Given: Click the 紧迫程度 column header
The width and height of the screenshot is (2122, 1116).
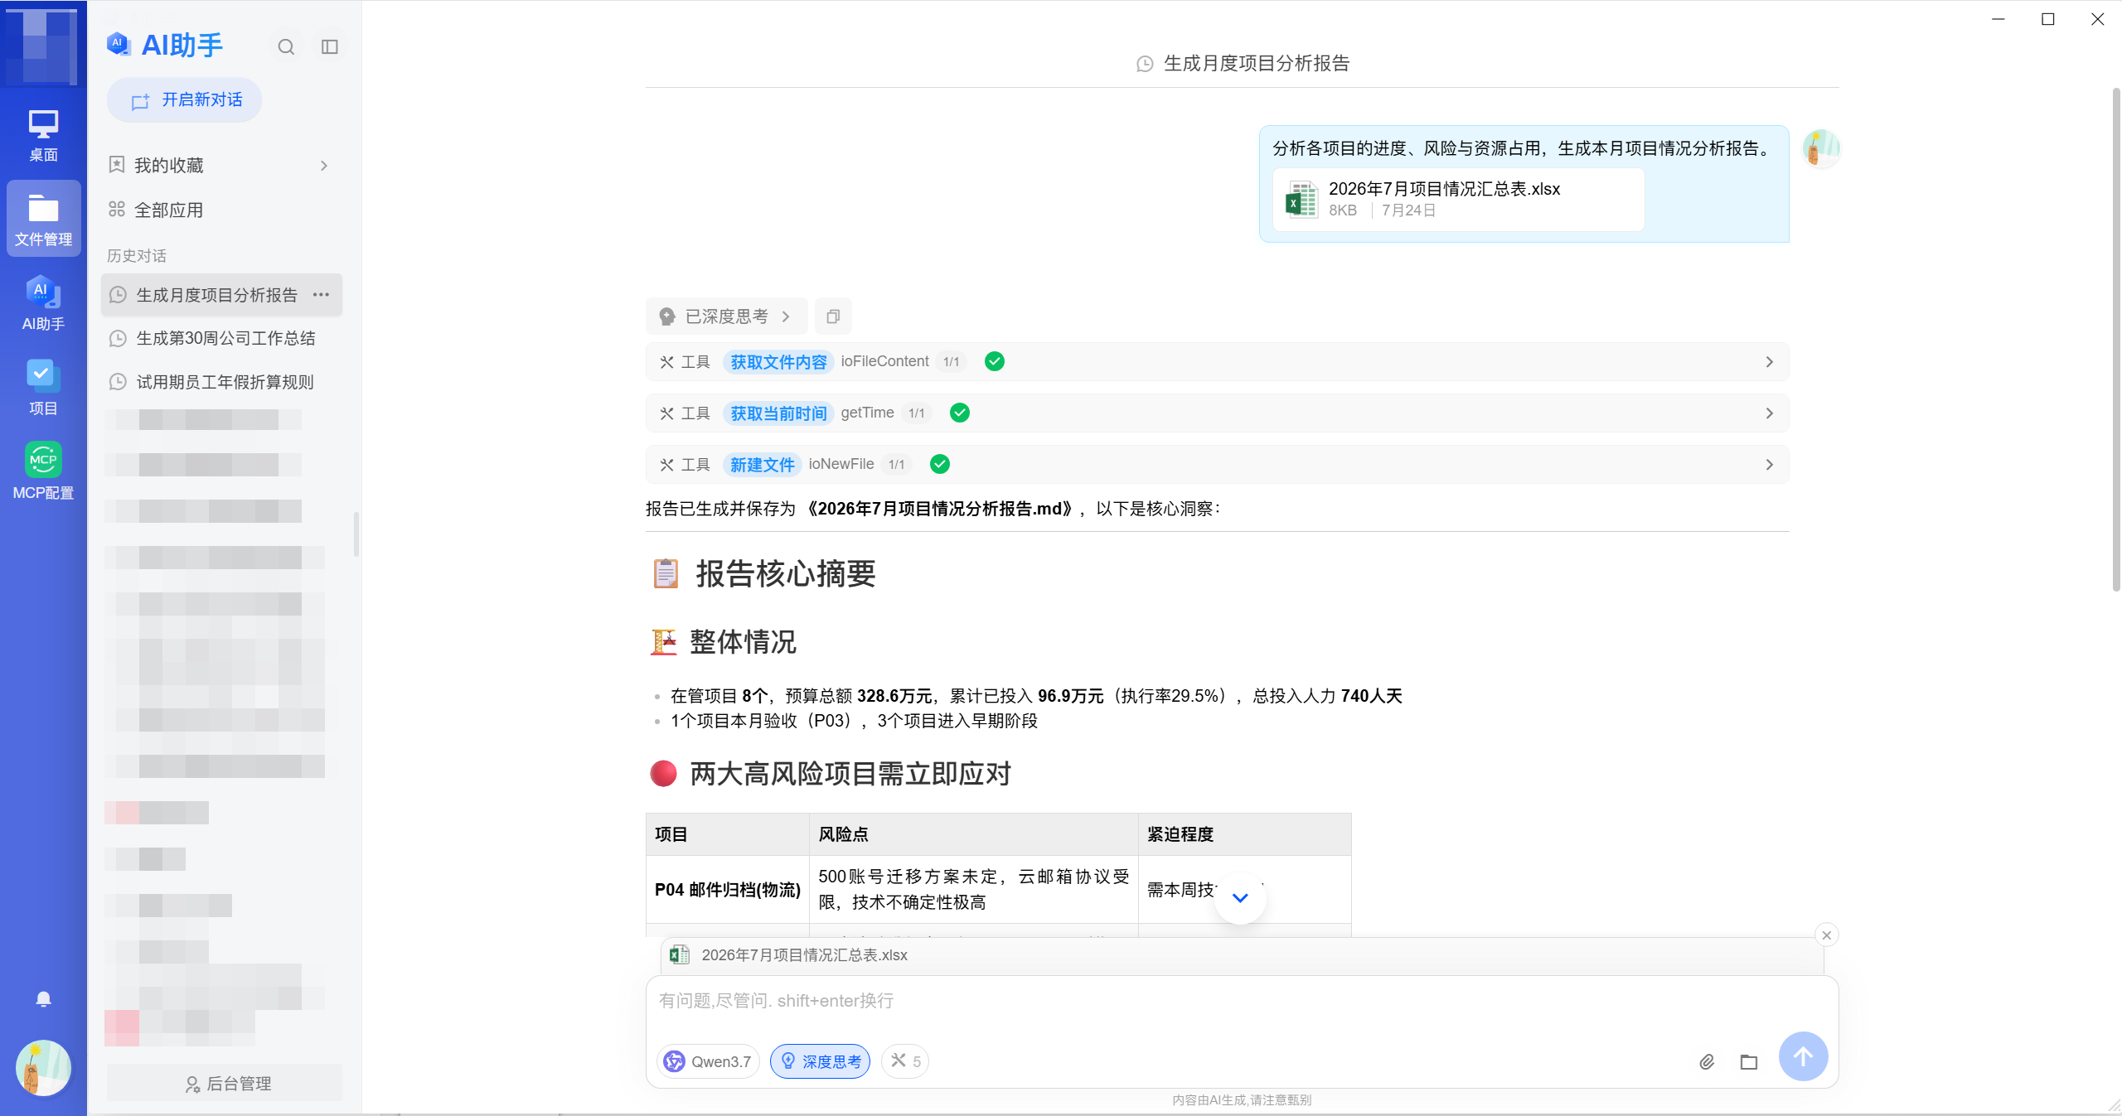Looking at the screenshot, I should (1244, 834).
